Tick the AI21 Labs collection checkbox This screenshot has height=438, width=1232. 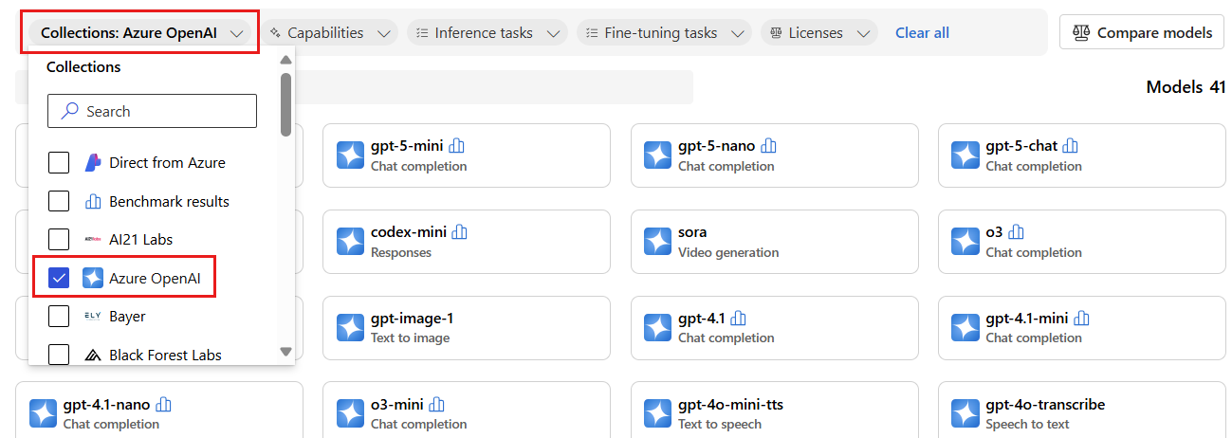coord(59,240)
